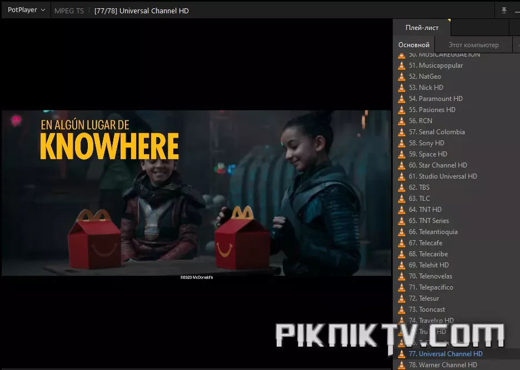520x370 pixels.
Task: Click the cone icon beside Studio Universal HD
Action: (x=402, y=176)
